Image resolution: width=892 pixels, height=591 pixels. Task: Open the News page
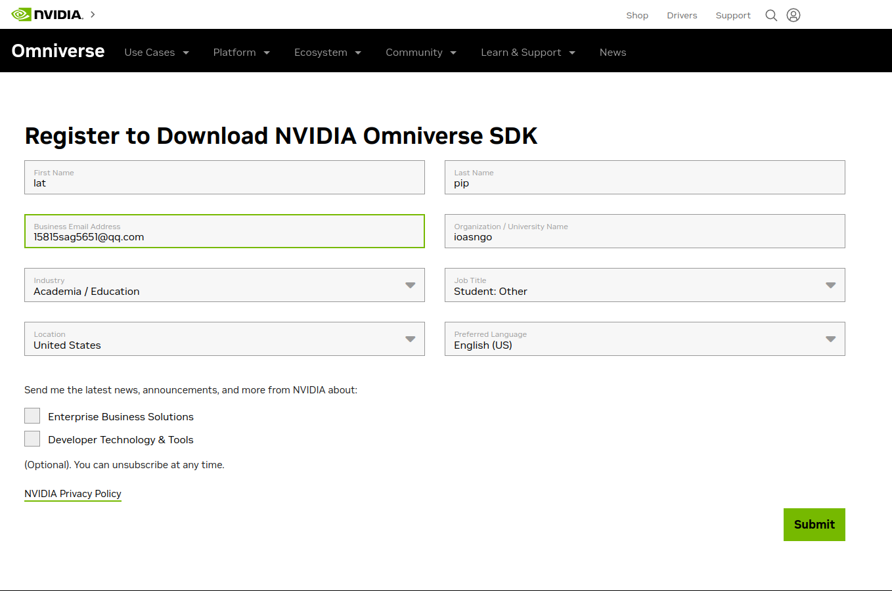[x=613, y=53]
